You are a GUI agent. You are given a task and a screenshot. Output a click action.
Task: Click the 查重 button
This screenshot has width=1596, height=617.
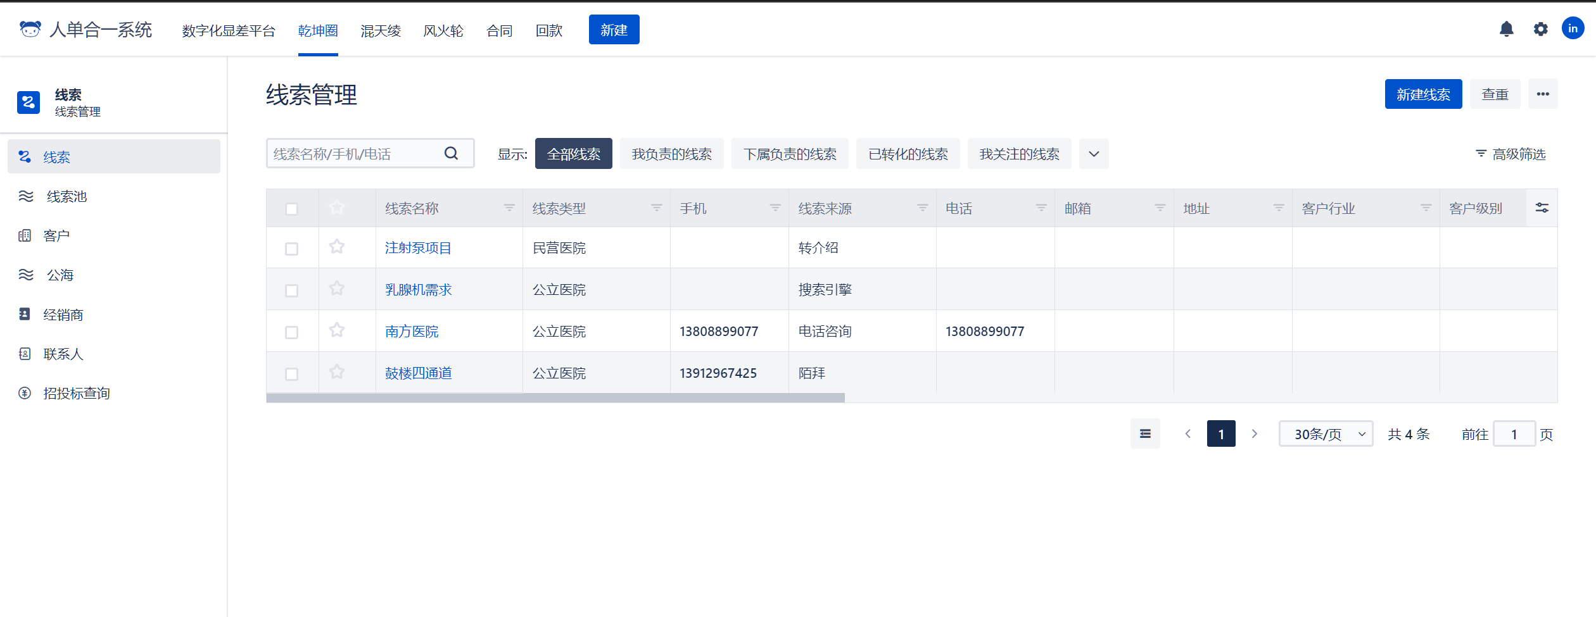(x=1495, y=94)
